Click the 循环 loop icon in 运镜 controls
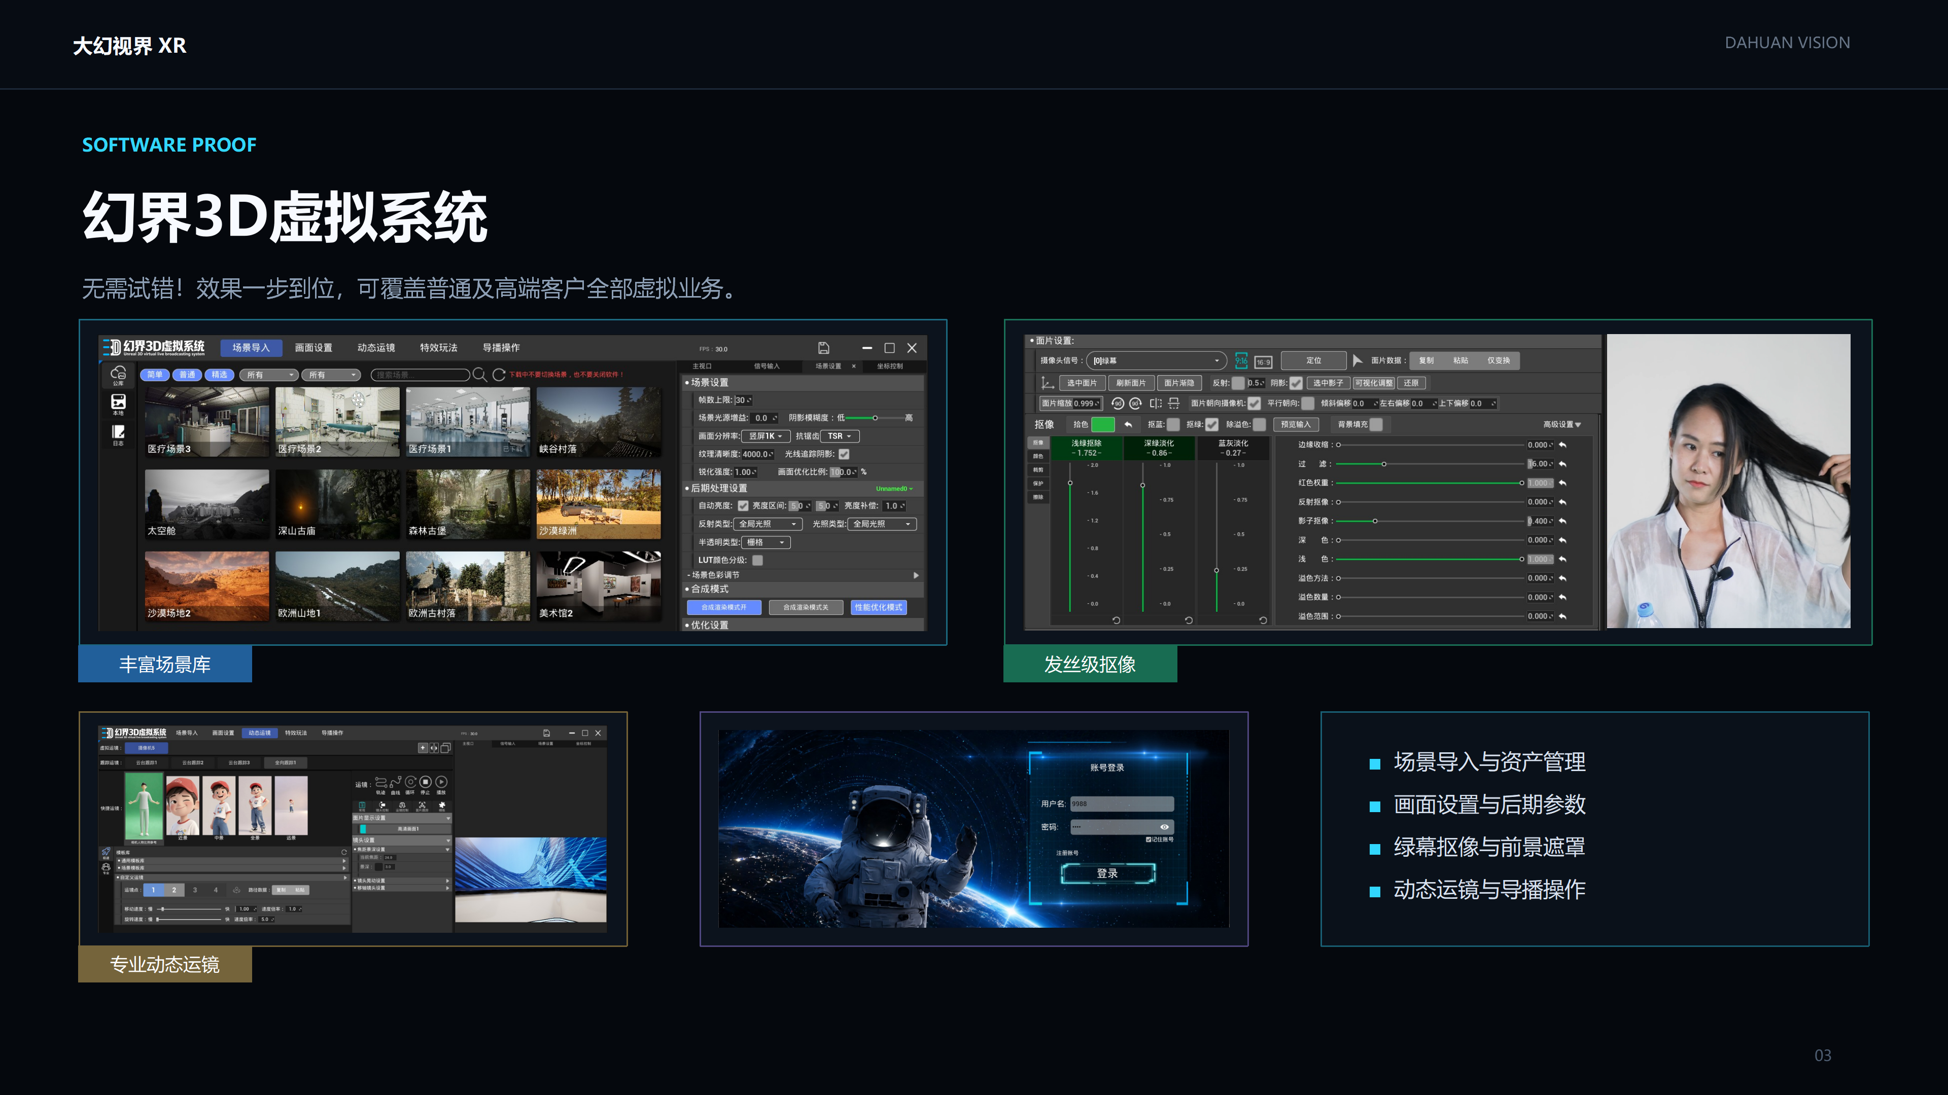 point(410,782)
